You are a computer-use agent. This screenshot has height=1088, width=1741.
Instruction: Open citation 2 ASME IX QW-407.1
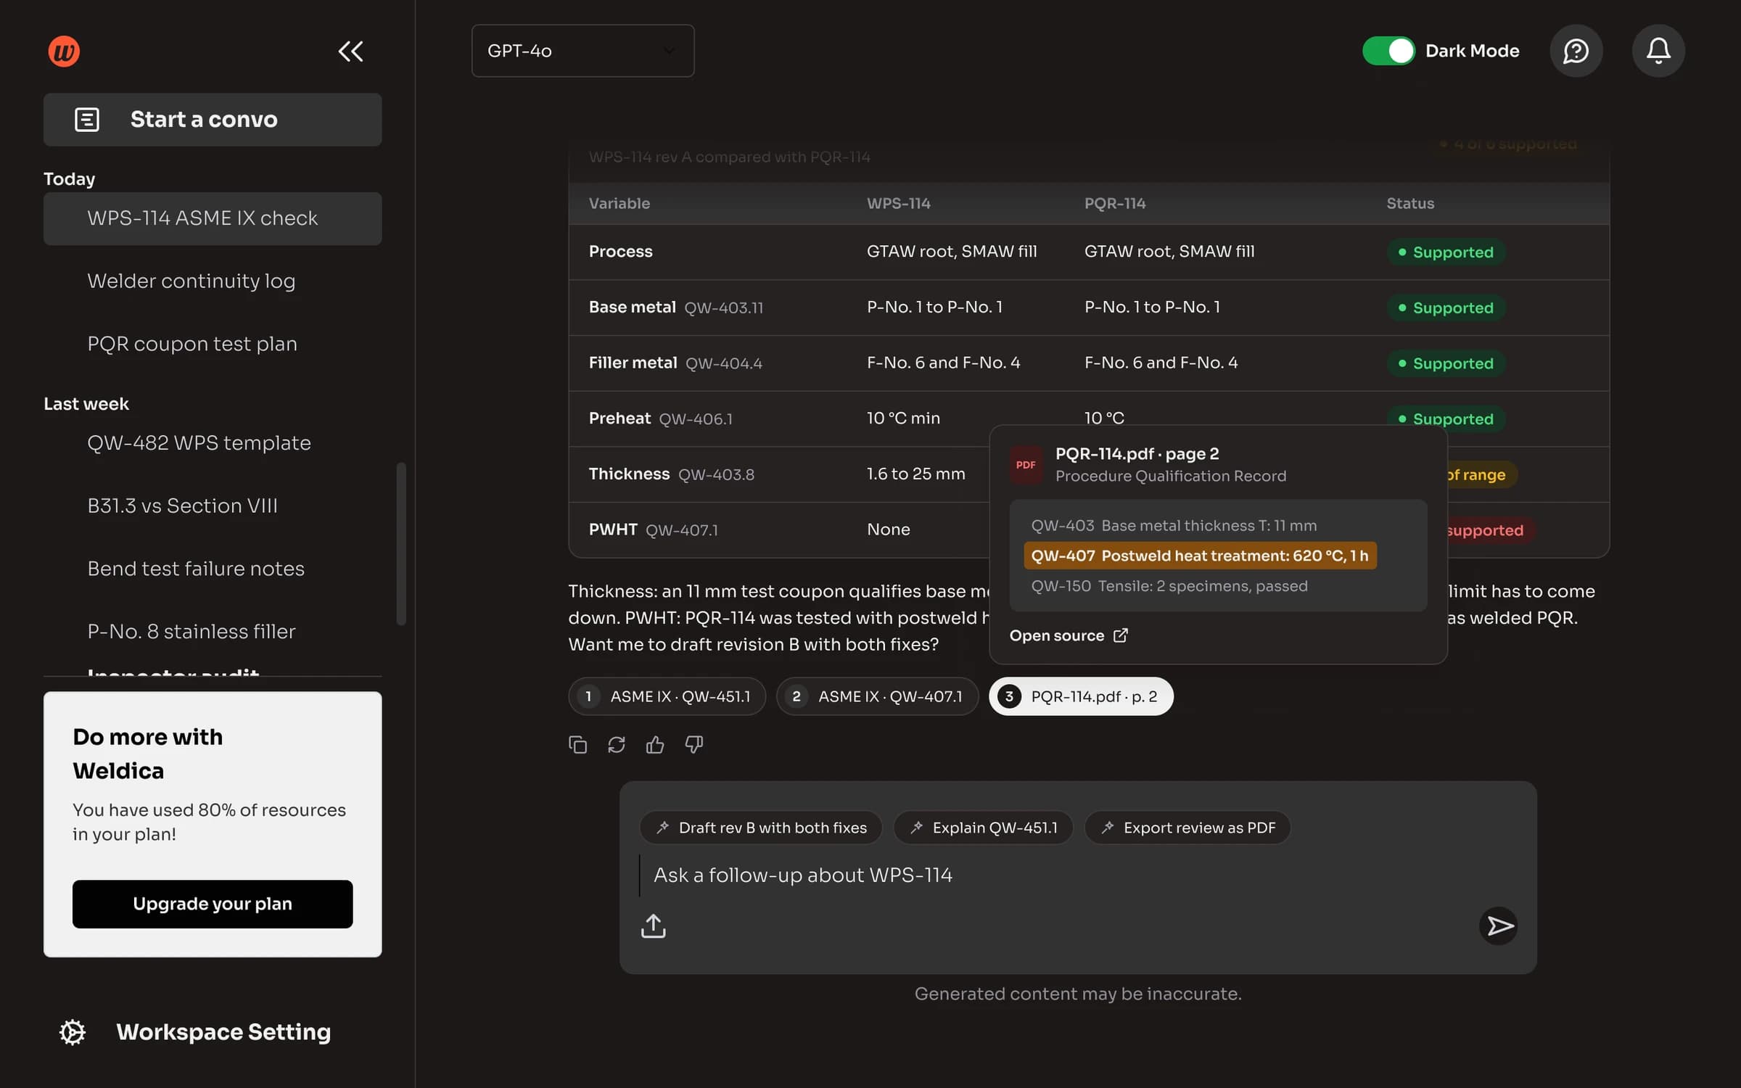tap(876, 696)
